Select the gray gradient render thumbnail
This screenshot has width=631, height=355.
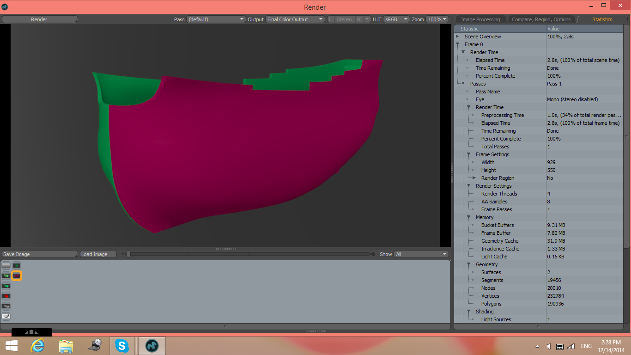coord(6,266)
